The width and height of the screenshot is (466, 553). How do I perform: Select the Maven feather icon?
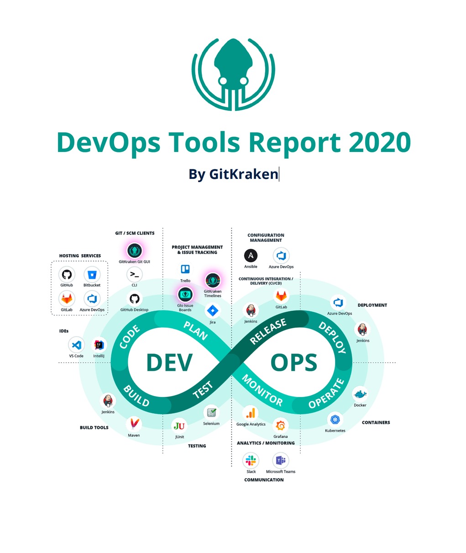pyautogui.click(x=134, y=424)
